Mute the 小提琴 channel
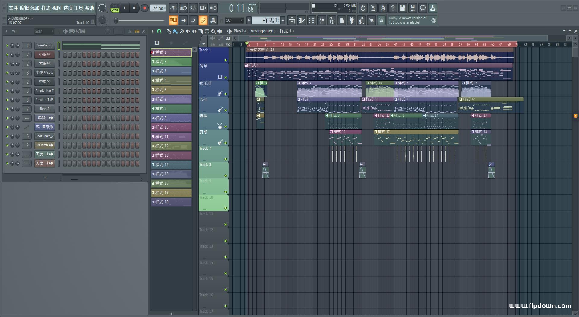Viewport: 579px width, 317px height. pyautogui.click(x=7, y=55)
